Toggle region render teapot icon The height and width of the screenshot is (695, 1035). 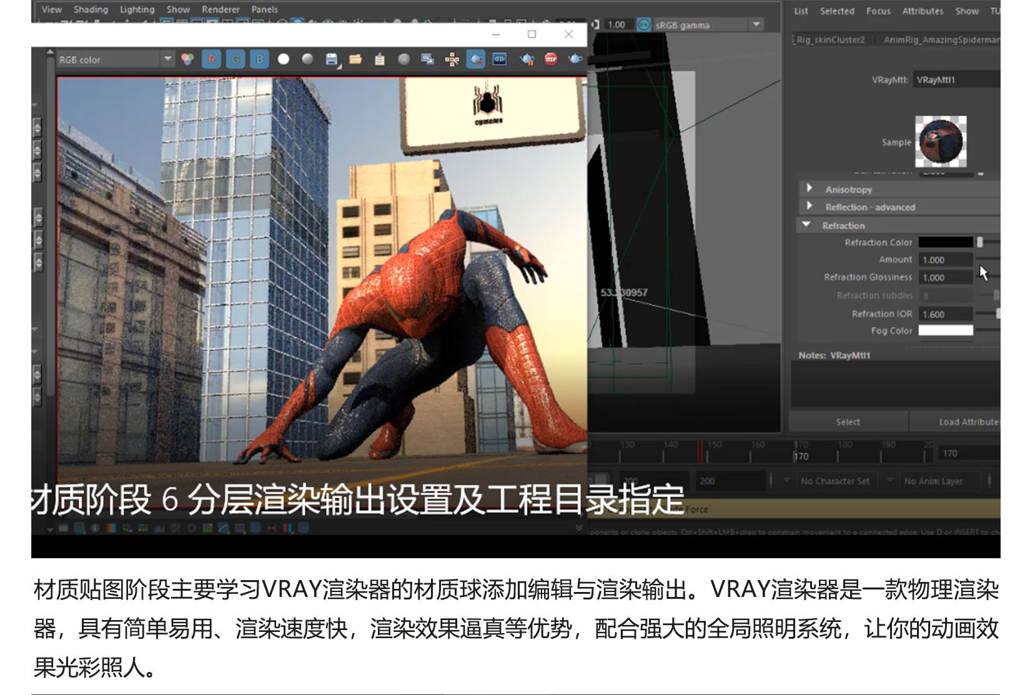(476, 59)
